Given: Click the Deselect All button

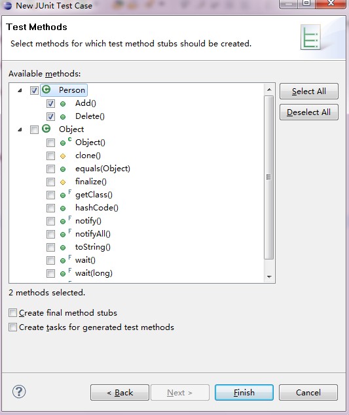Looking at the screenshot, I should [309, 112].
